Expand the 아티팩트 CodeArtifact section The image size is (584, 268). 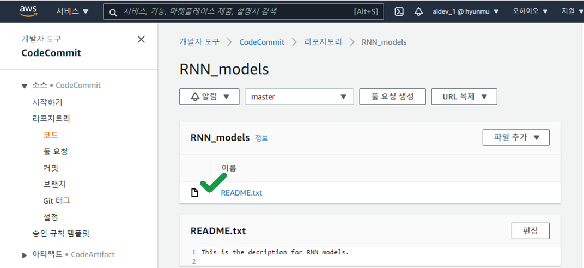click(25, 255)
